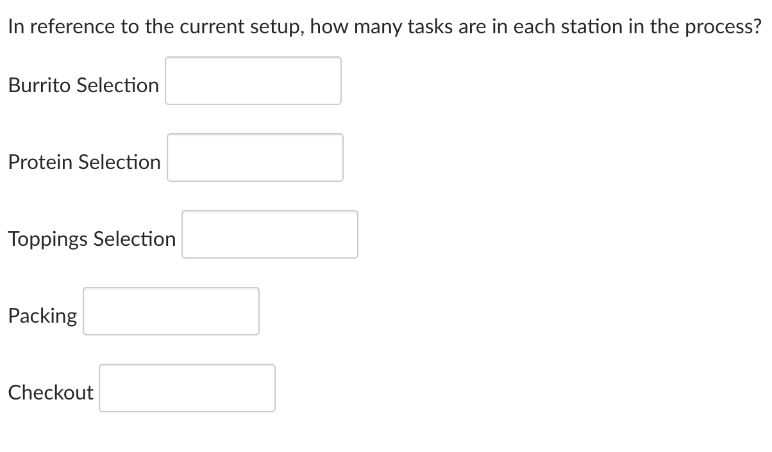Screen dimensions: 772x452
Task: Click the Toppings Selection input field
Action: 269,234
